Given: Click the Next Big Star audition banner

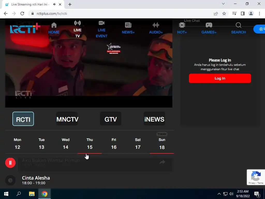Looking at the screenshot, I should 114,48.
